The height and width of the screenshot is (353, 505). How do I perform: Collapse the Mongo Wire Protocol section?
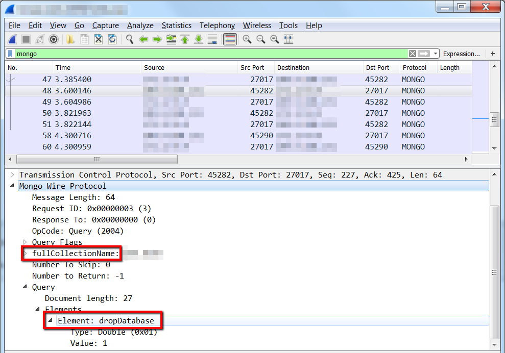point(12,186)
